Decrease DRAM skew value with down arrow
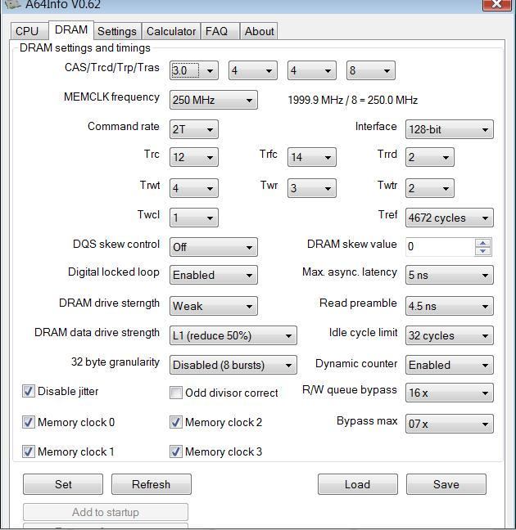The height and width of the screenshot is (530, 516). [482, 251]
